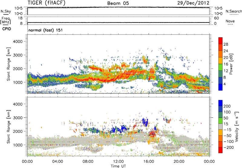Click the Freq. [MHz] axis label
The image size is (242, 168).
pyautogui.click(x=5, y=20)
